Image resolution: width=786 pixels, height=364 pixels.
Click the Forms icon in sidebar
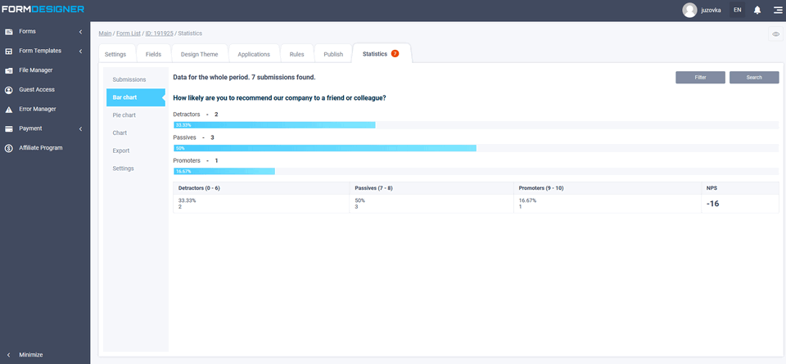9,32
